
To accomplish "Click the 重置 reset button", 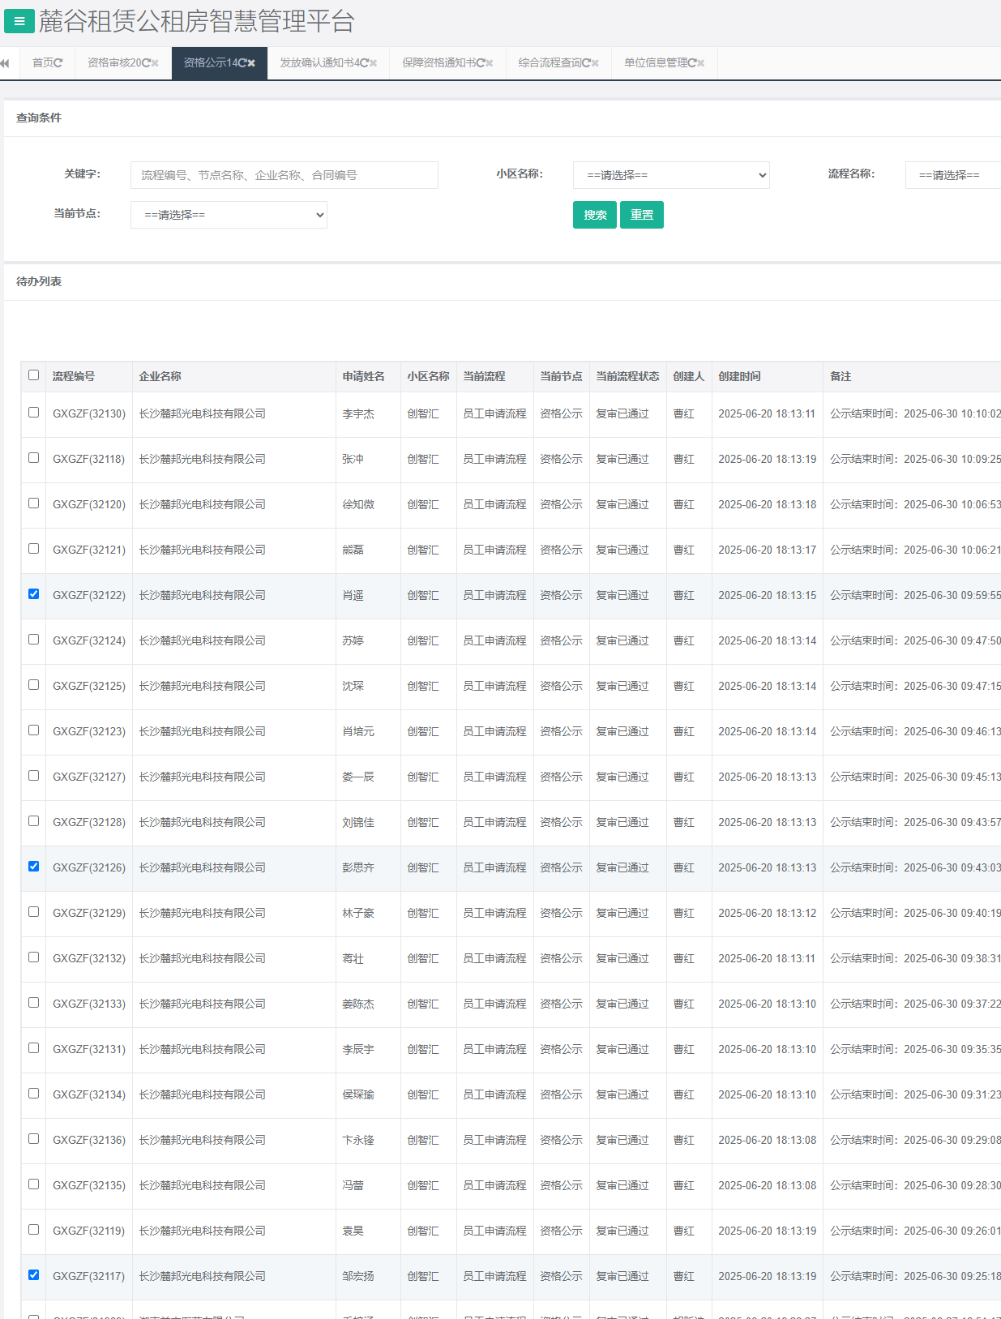I will point(641,215).
